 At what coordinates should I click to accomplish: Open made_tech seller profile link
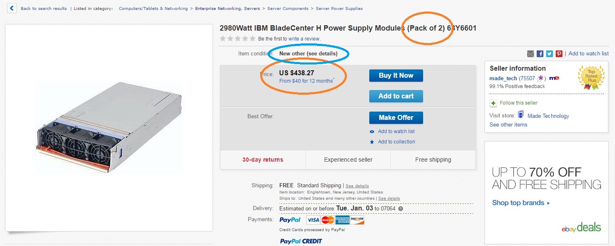pos(503,78)
